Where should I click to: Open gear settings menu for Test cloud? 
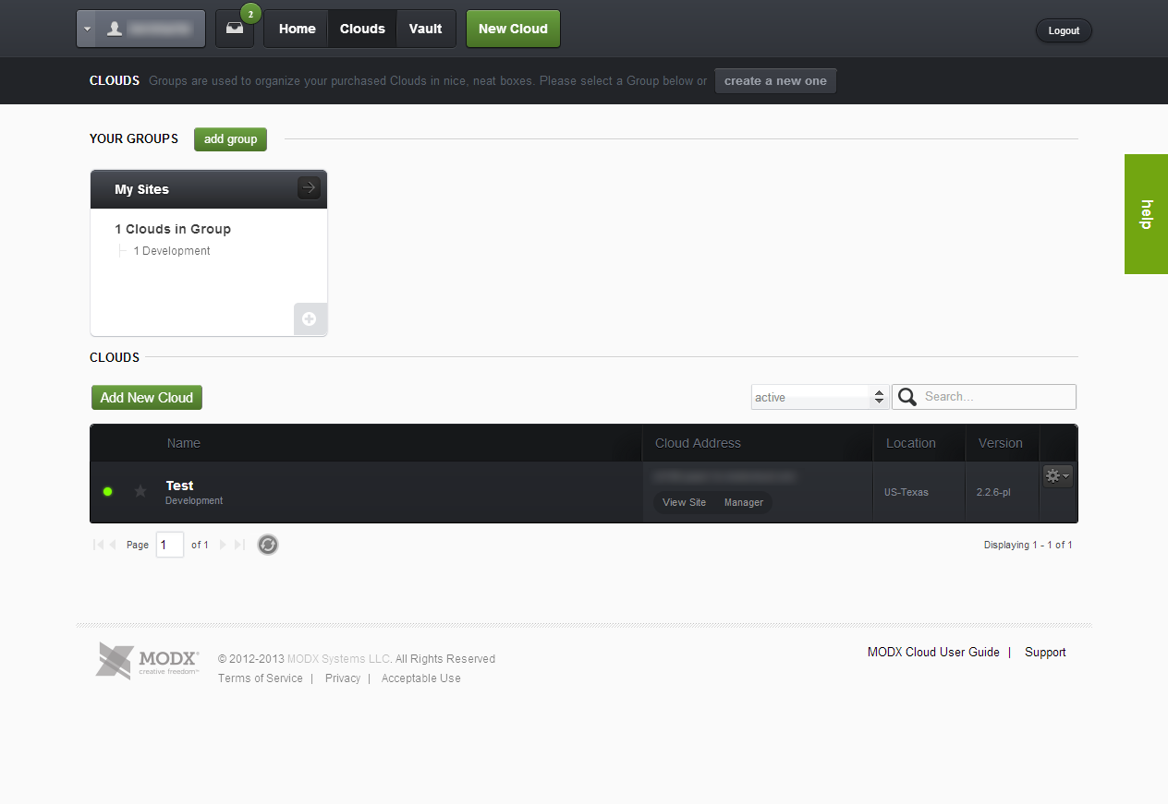(x=1058, y=476)
